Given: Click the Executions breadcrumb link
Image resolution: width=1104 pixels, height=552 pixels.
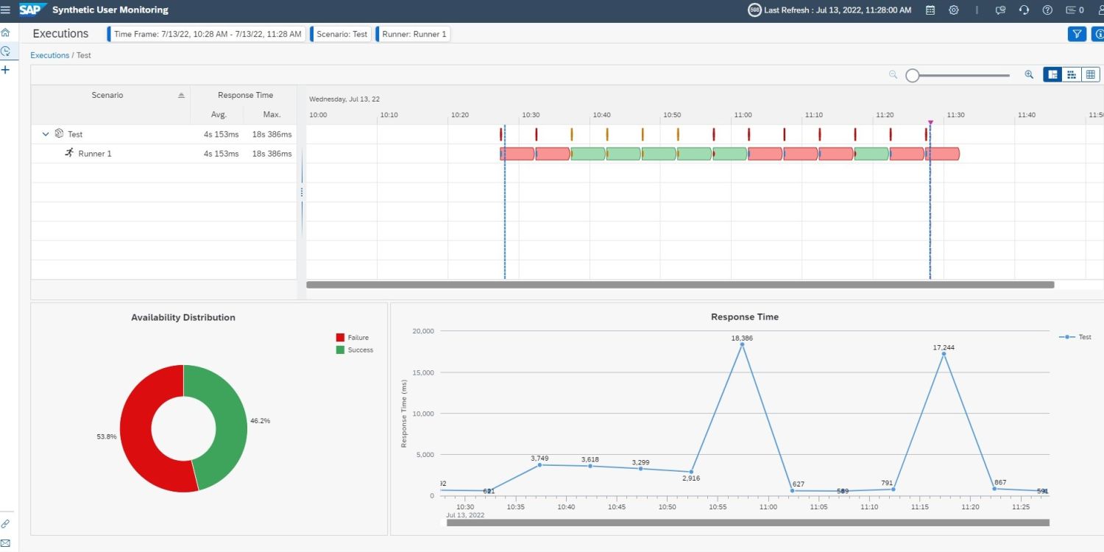Looking at the screenshot, I should pos(49,55).
